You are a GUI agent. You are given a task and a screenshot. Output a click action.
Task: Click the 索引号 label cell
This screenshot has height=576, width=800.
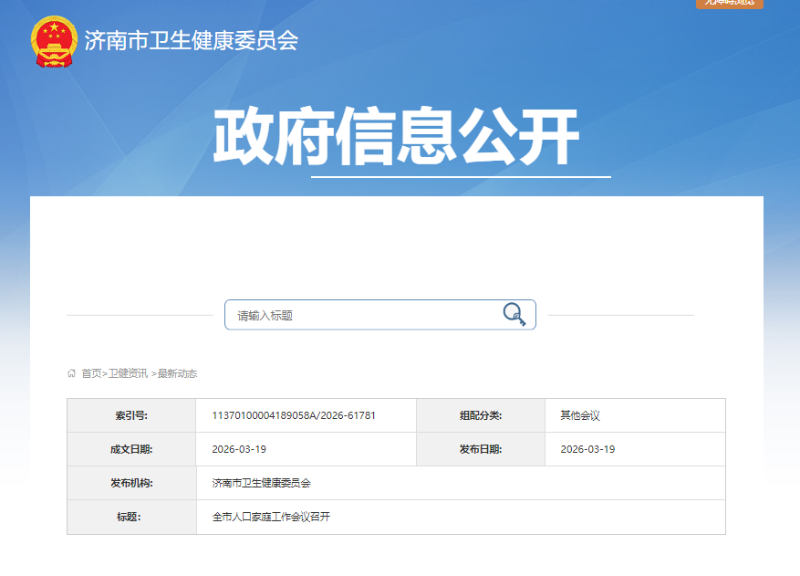tap(131, 415)
